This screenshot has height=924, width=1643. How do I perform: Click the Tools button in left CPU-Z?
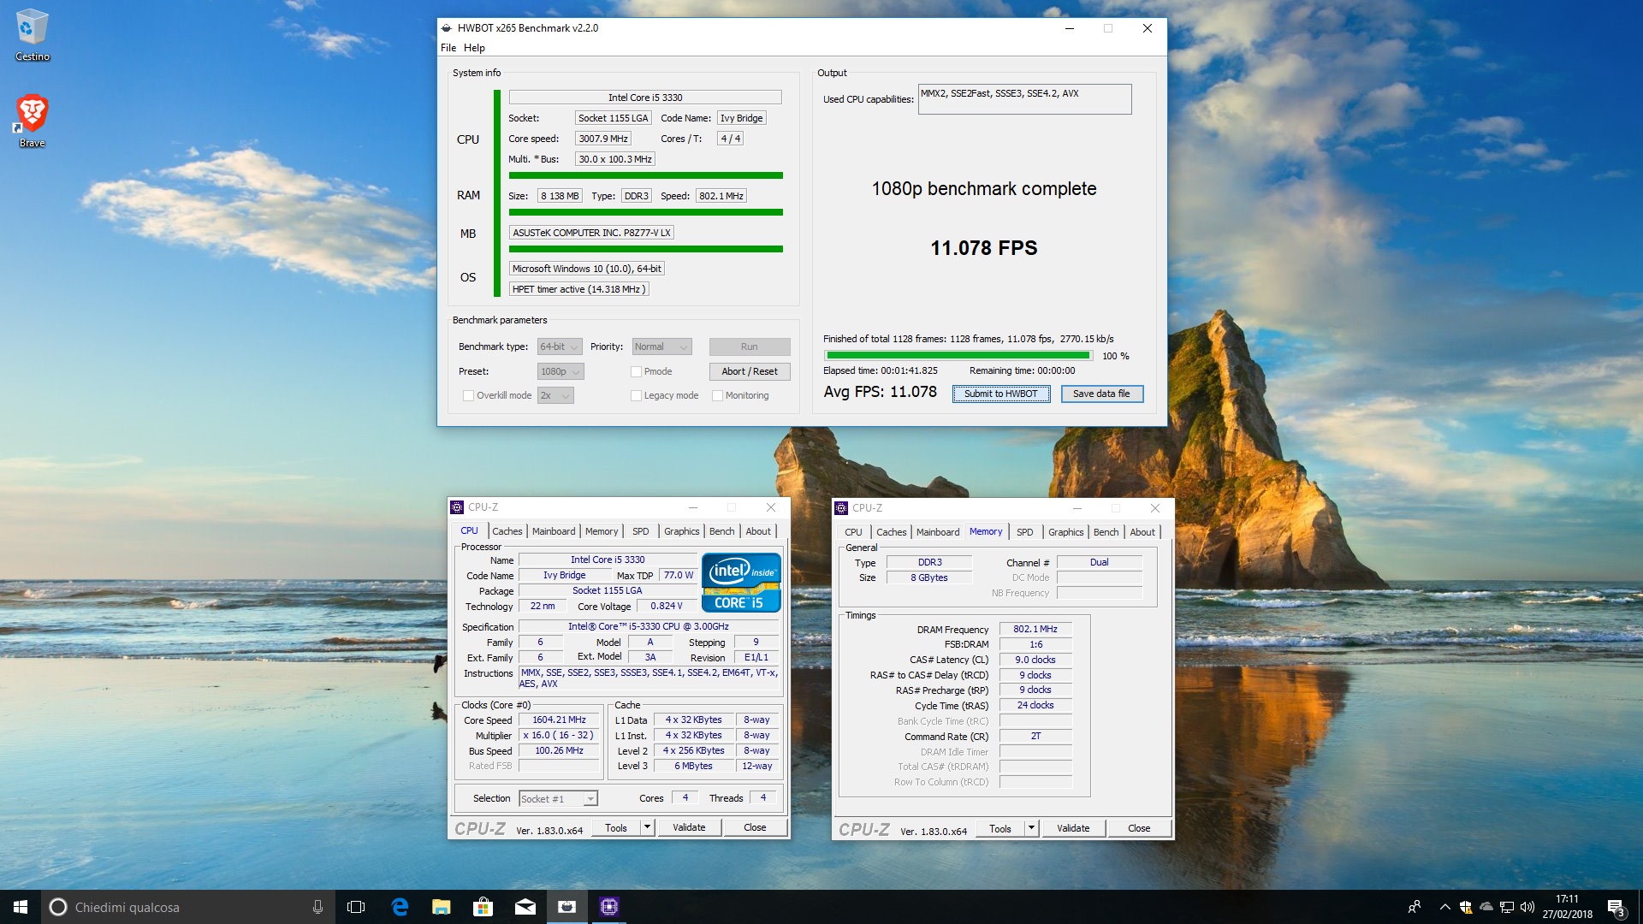(616, 827)
